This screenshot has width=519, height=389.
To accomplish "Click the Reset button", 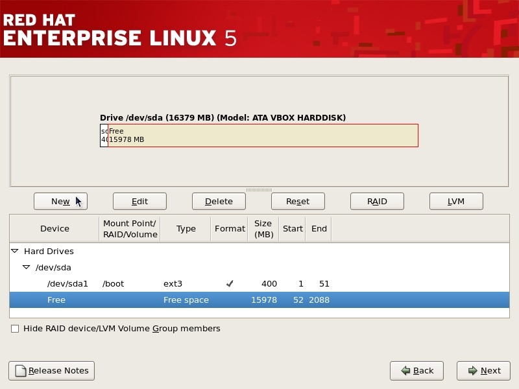I will pyautogui.click(x=298, y=201).
